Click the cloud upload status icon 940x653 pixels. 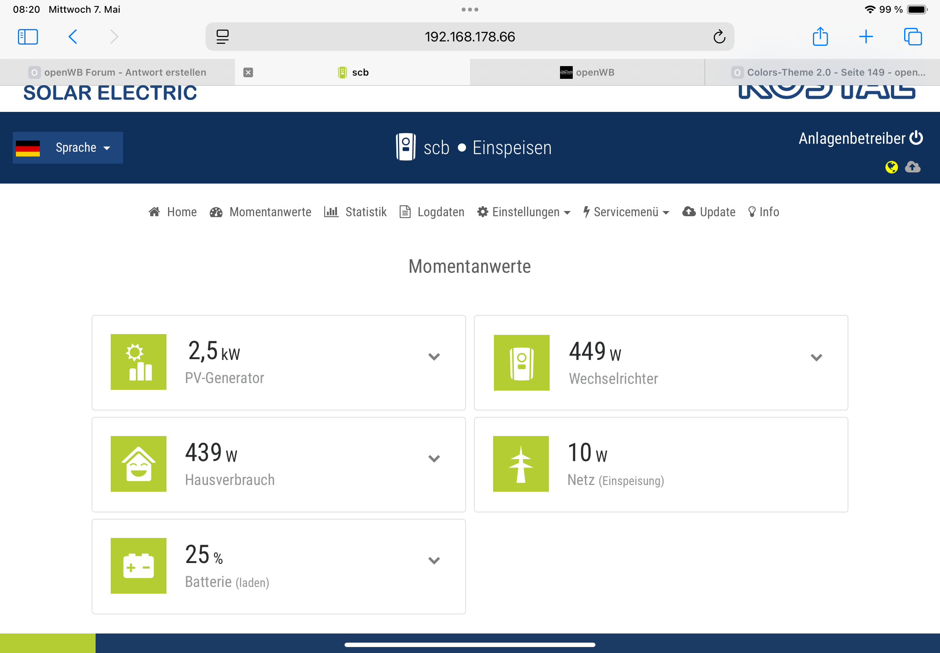coord(913,167)
